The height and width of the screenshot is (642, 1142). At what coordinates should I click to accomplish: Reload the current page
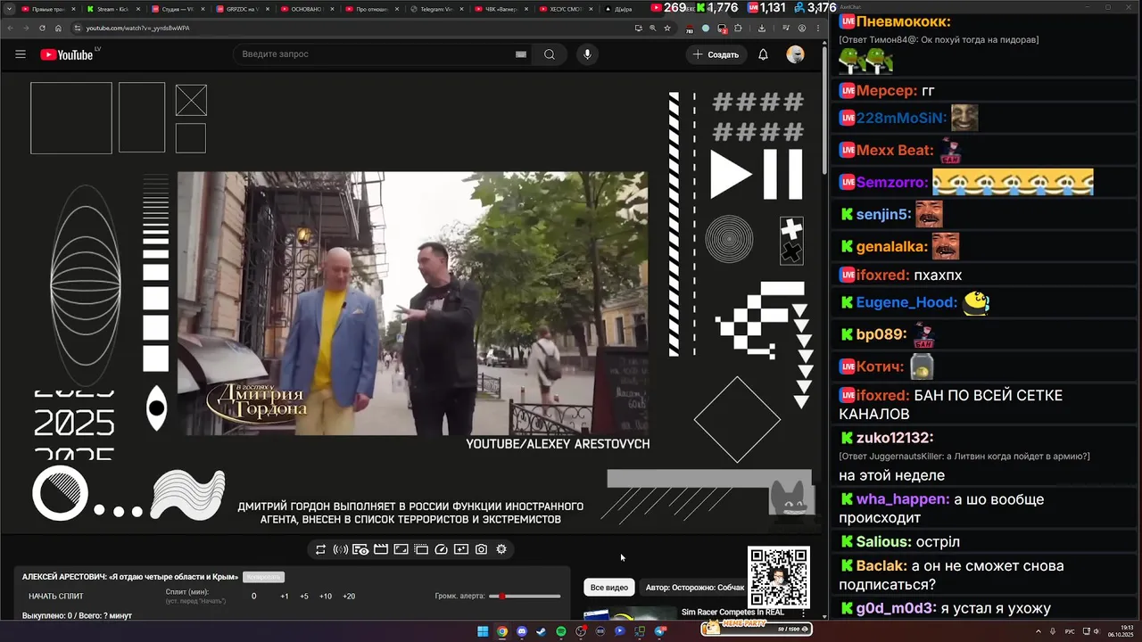click(42, 28)
